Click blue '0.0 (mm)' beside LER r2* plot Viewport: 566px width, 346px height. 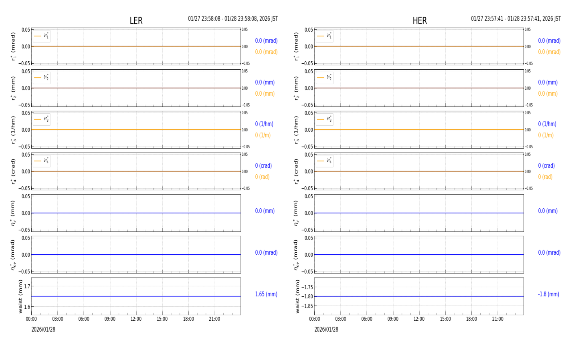[x=265, y=82]
